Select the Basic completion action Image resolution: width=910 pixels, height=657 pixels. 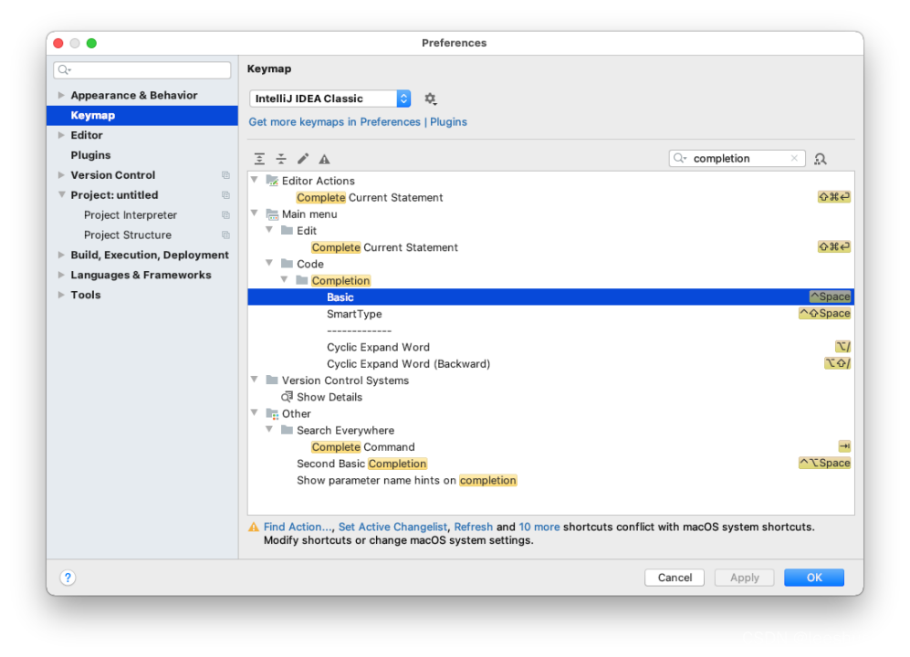point(550,297)
